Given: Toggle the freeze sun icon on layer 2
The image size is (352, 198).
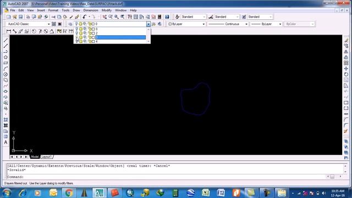Looking at the screenshot, I should click(x=81, y=33).
